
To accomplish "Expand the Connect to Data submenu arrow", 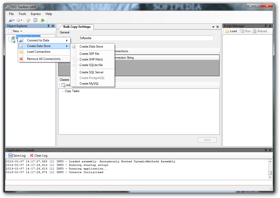I will tap(67, 40).
